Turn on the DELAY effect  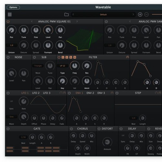pyautogui.click(x=121, y=129)
